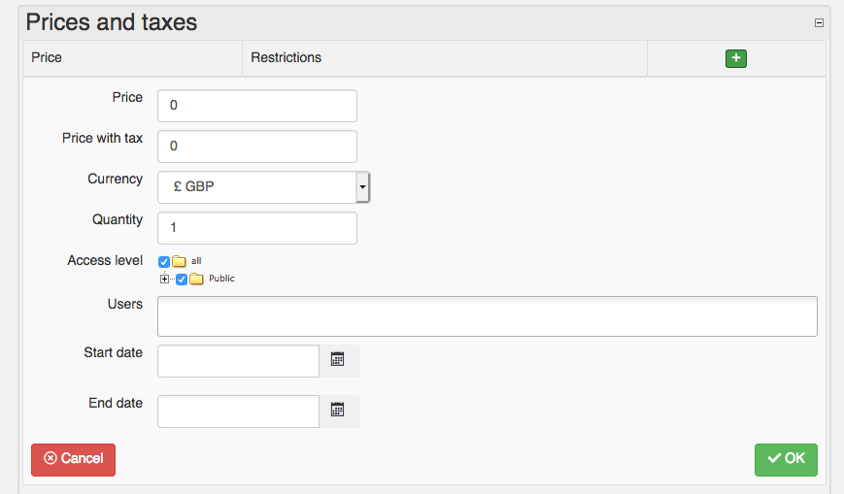Image resolution: width=844 pixels, height=494 pixels.
Task: Click the Price column header
Action: (x=47, y=57)
